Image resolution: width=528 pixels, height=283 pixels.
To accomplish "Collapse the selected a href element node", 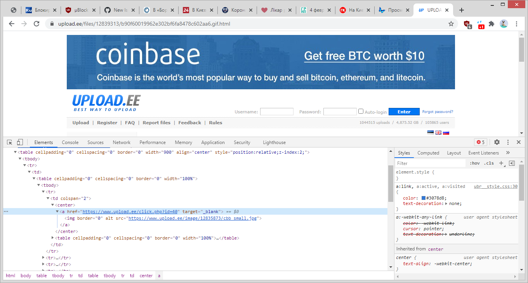I will 57,212.
